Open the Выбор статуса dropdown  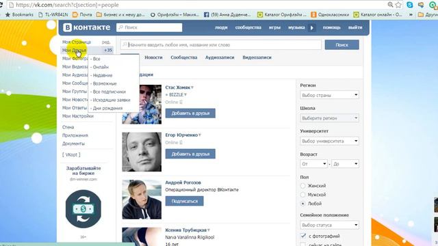pos(329,225)
